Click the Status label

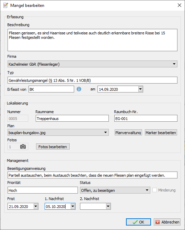coord(85,183)
